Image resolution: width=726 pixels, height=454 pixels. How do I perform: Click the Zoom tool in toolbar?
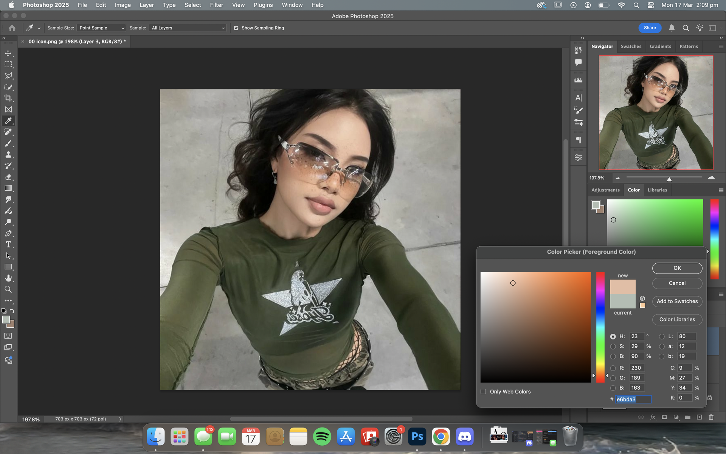(x=8, y=289)
